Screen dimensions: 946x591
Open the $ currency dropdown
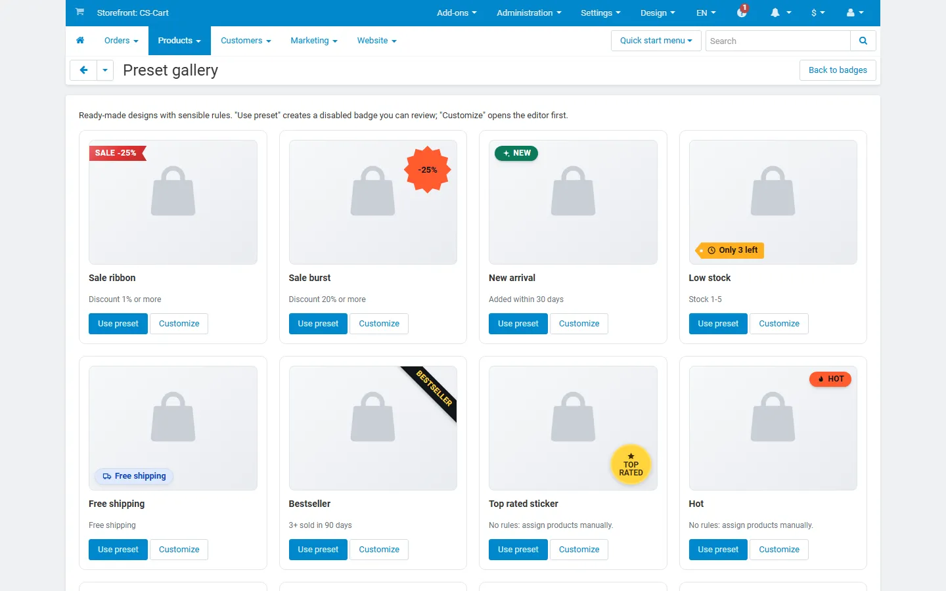pyautogui.click(x=818, y=12)
